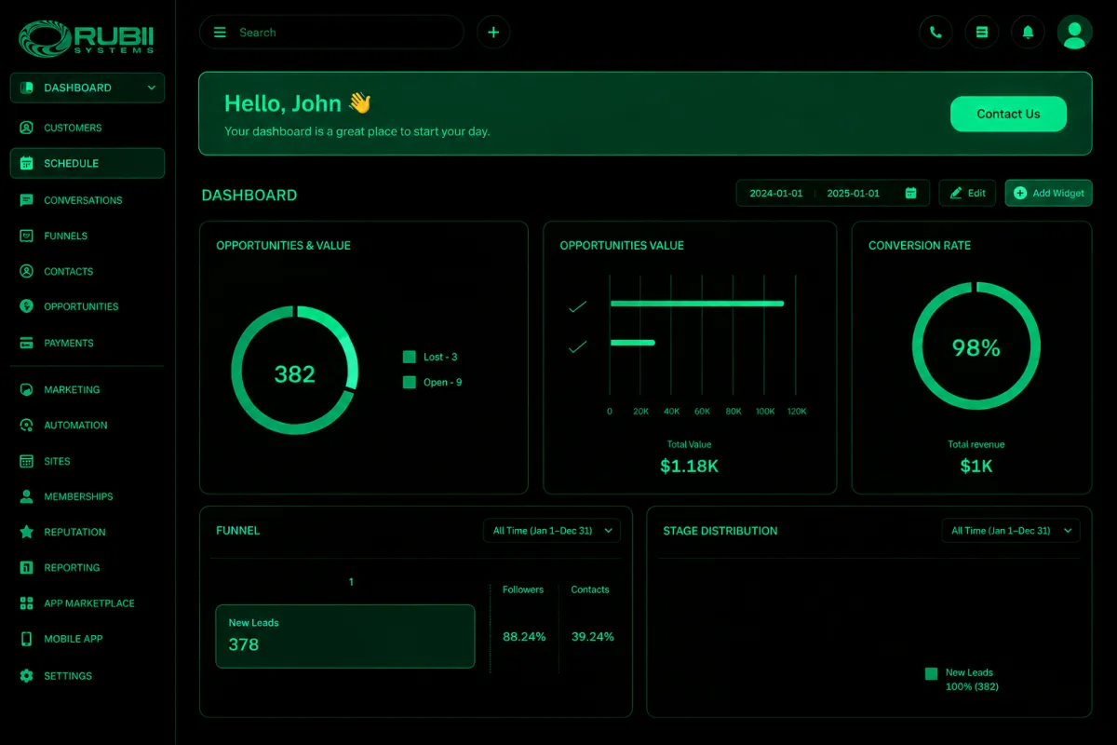Click the longer bar in Opportunities Value
The width and height of the screenshot is (1117, 745).
[697, 304]
